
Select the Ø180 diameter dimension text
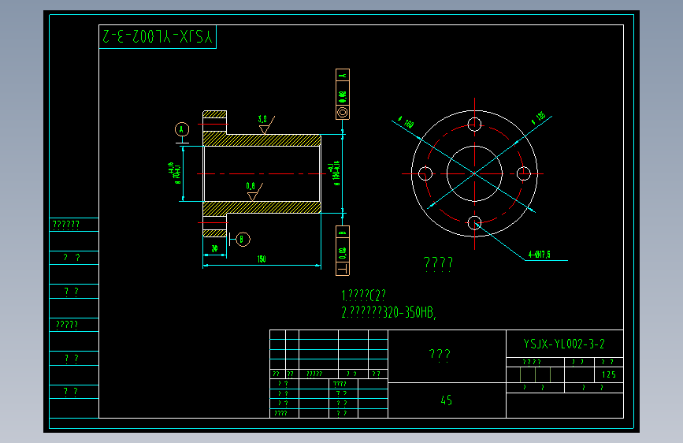(x=406, y=122)
